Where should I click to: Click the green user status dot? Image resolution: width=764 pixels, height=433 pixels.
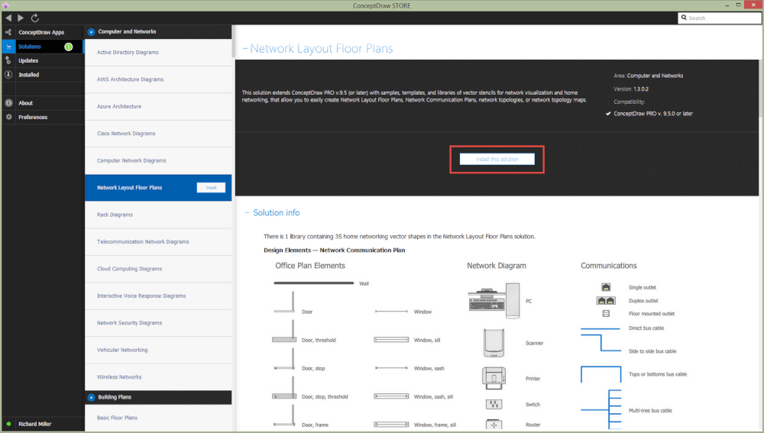8,424
